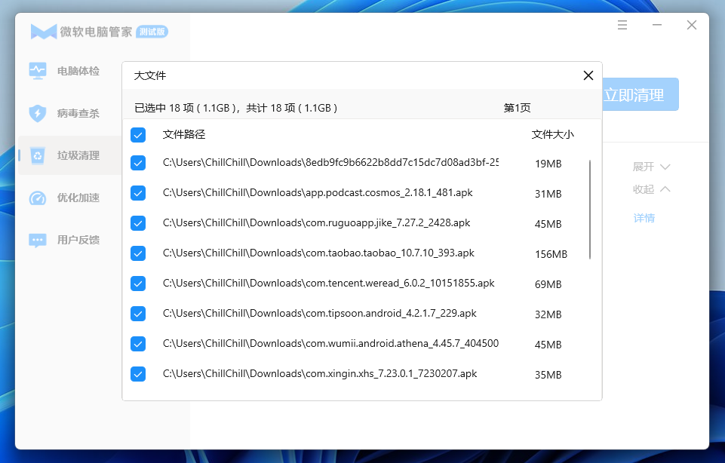Click the 用户反馈 chat bubble icon
This screenshot has width=725, height=463.
38,241
